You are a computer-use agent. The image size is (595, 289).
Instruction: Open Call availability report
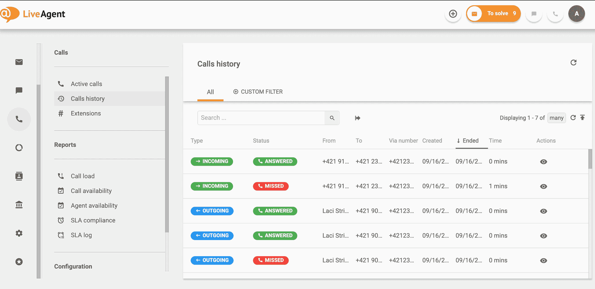click(109, 191)
